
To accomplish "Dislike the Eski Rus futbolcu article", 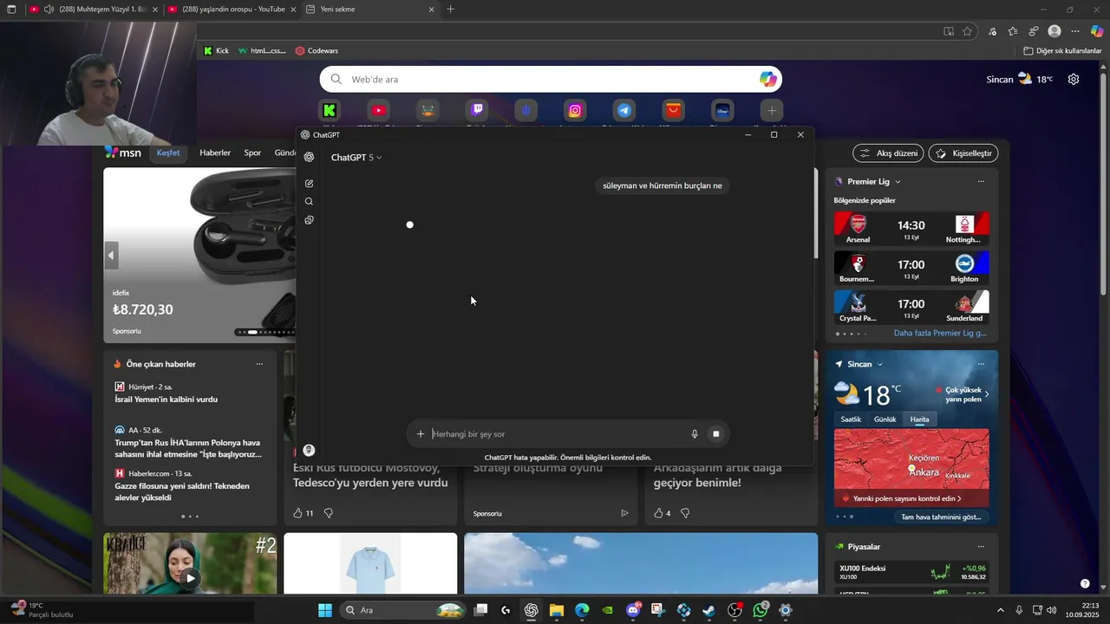I will 329,513.
